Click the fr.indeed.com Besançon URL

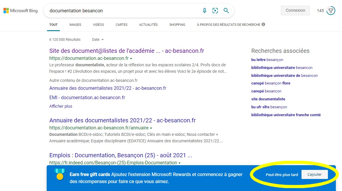click(x=113, y=163)
